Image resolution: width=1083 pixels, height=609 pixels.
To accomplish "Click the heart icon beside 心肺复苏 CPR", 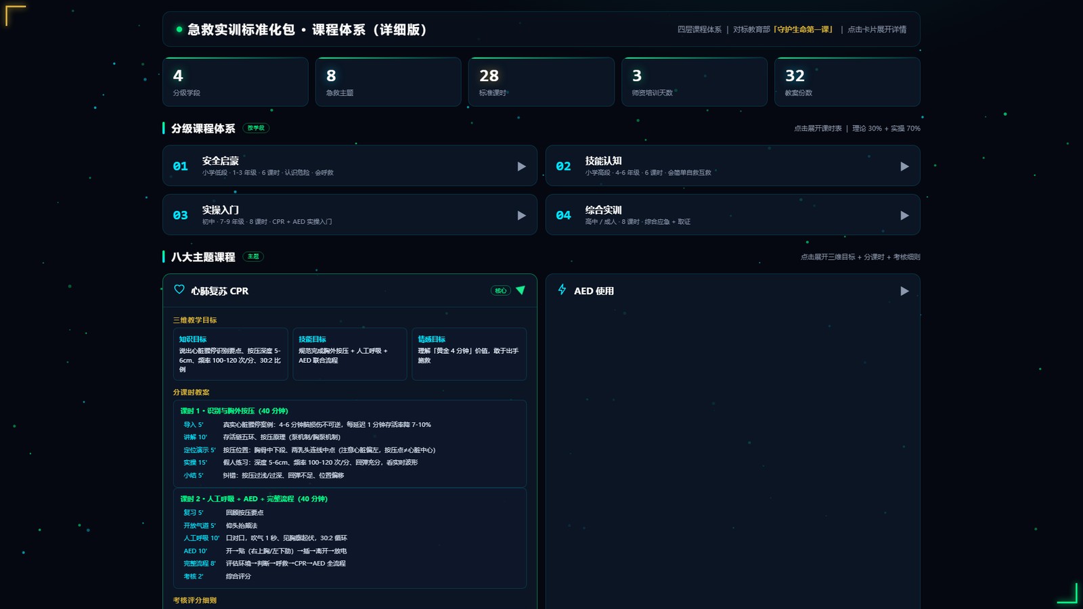I will [x=179, y=290].
